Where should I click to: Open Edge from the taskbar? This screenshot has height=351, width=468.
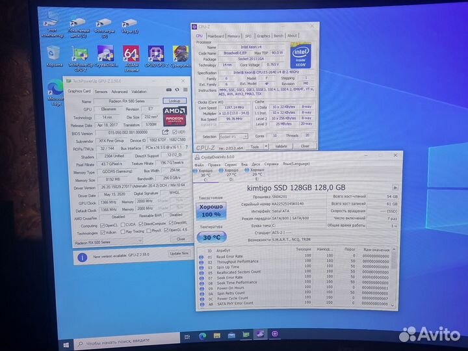(x=203, y=337)
